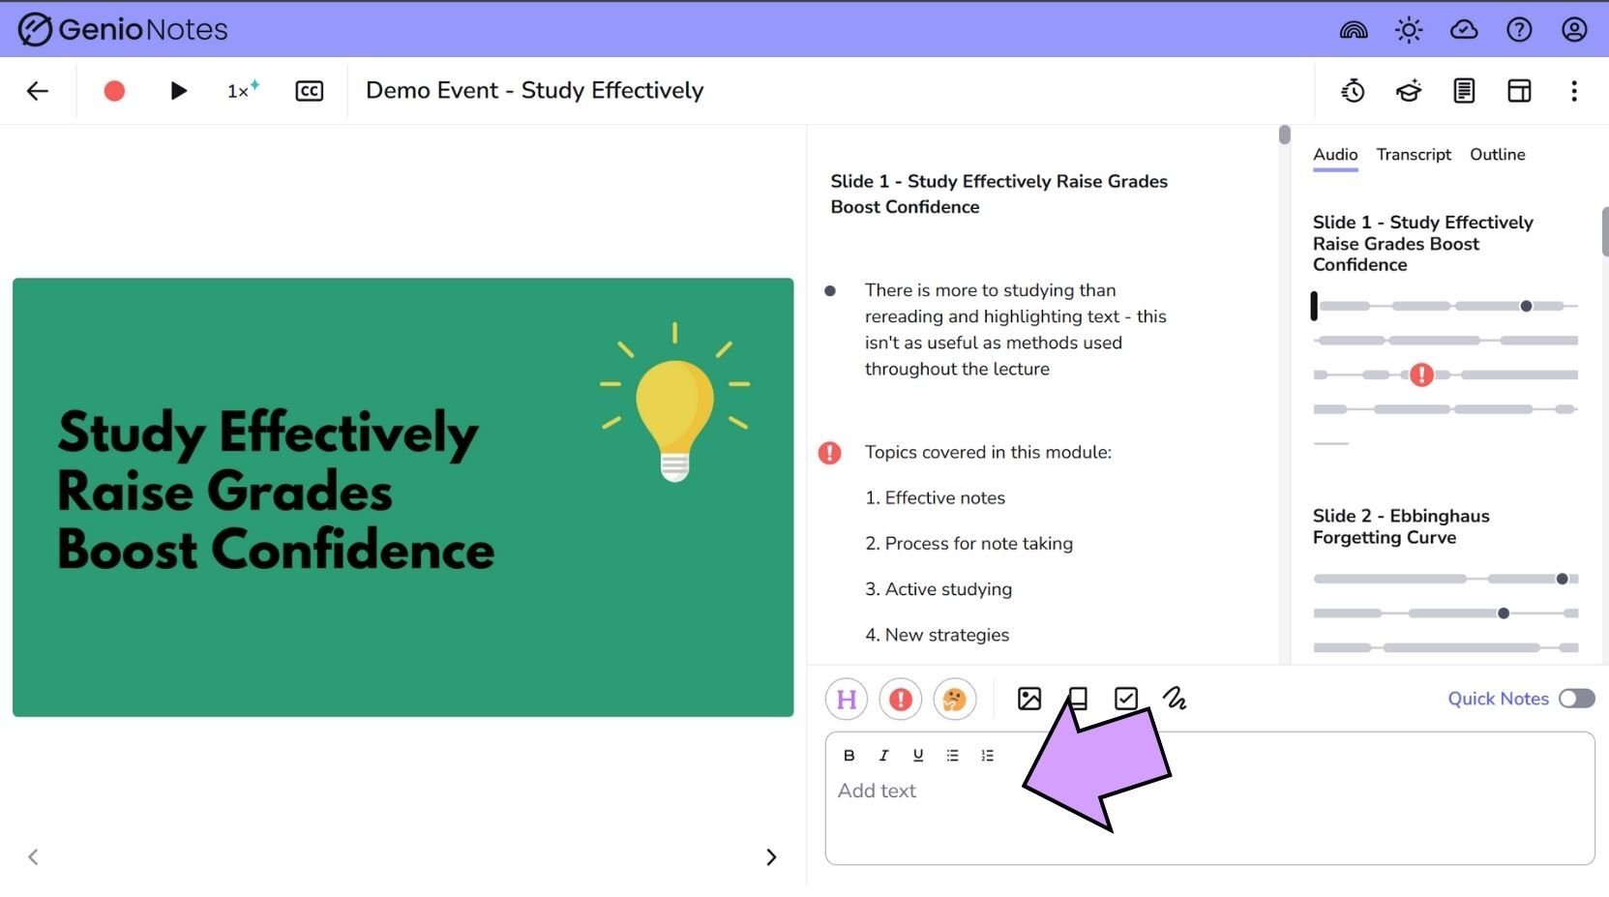Click the red exclamation important-note icon
Viewport: 1609px width, 897px height.
(x=901, y=699)
